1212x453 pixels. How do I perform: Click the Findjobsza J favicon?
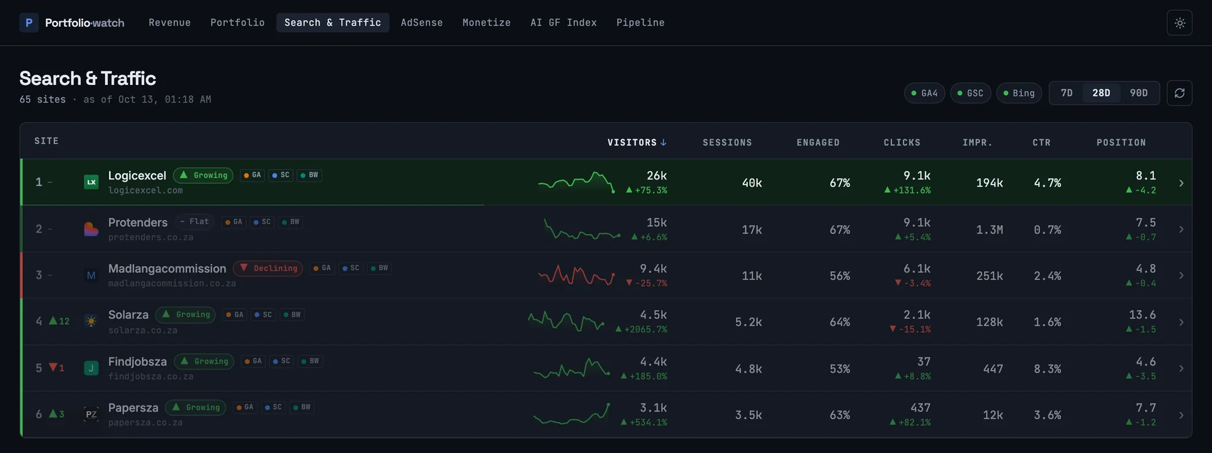(91, 368)
